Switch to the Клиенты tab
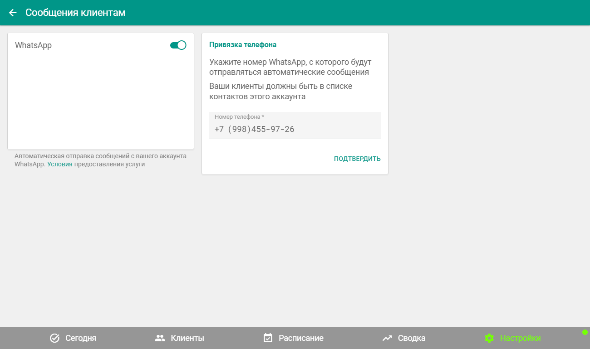Image resolution: width=590 pixels, height=349 pixels. point(179,338)
